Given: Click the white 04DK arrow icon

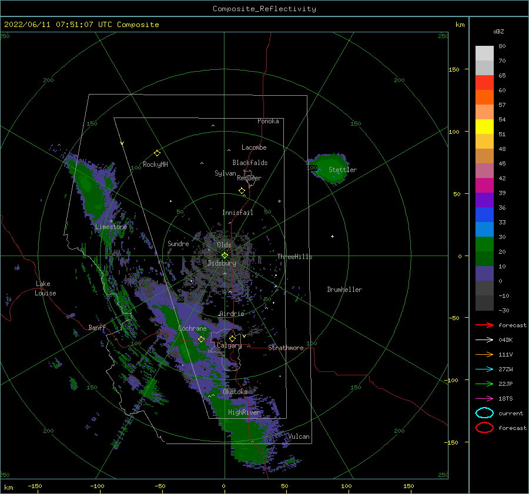Looking at the screenshot, I should pos(484,340).
